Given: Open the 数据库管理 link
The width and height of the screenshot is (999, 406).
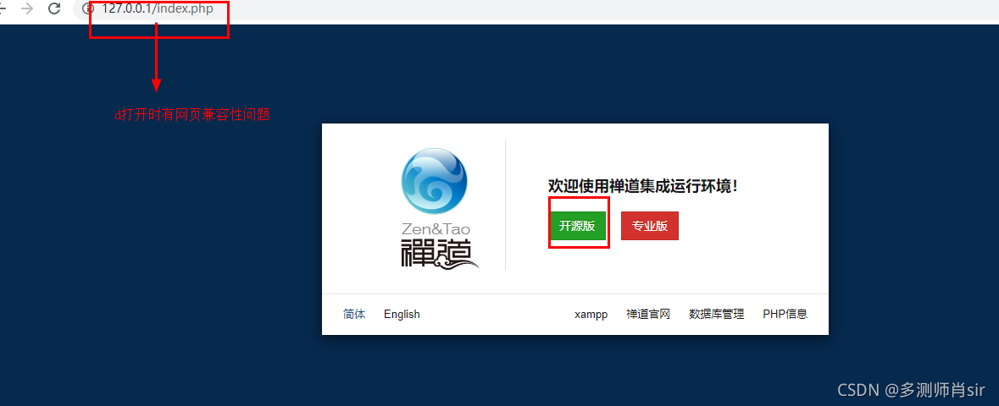Looking at the screenshot, I should tap(716, 314).
